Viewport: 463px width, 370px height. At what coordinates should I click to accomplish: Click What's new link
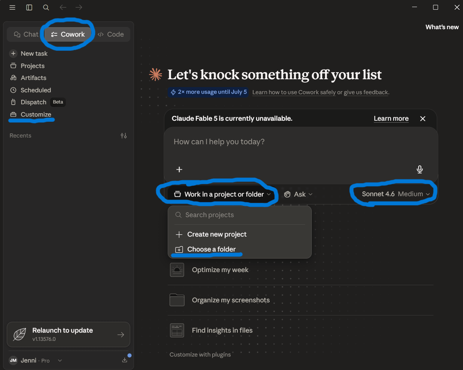pyautogui.click(x=442, y=27)
